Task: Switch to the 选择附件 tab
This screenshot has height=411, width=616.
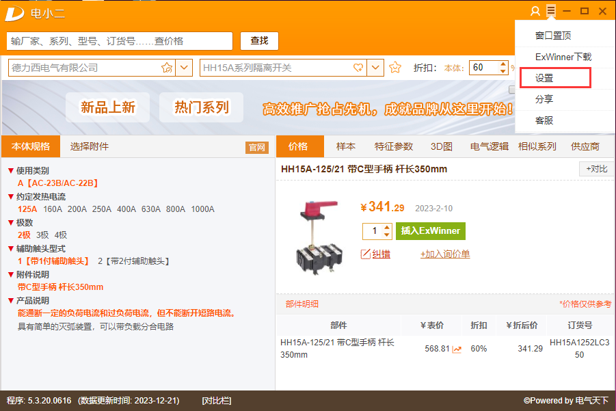Action: point(90,146)
